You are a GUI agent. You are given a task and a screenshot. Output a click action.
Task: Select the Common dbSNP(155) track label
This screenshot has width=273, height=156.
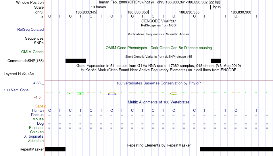tap(26, 61)
